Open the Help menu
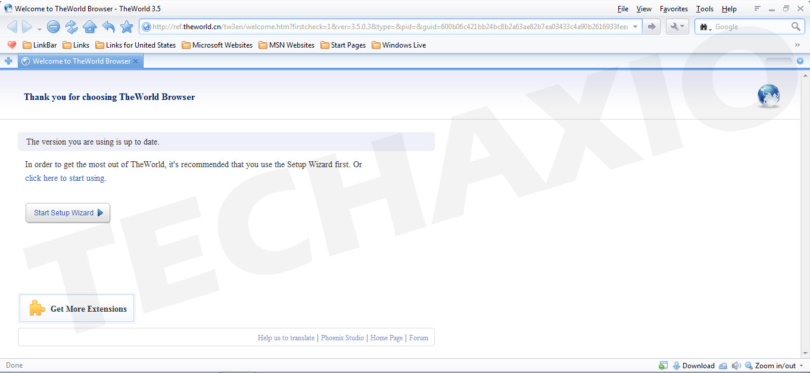 coord(729,9)
